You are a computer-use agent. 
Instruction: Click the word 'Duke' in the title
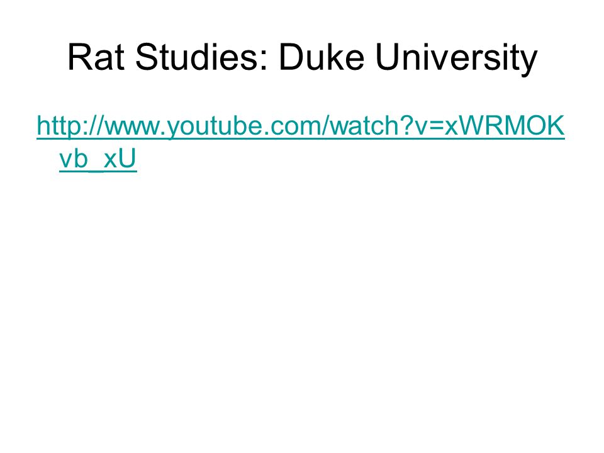coord(322,57)
